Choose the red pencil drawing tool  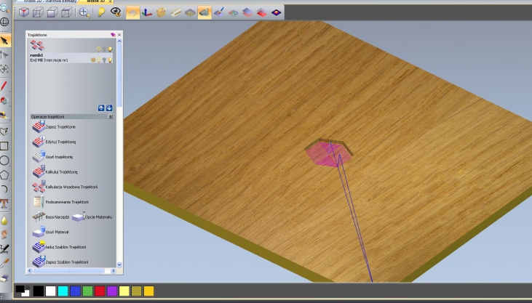[x=4, y=86]
